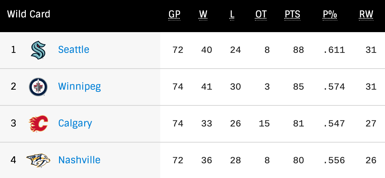The width and height of the screenshot is (385, 178).
Task: Click the Wild Card table heading
Action: coord(29,14)
